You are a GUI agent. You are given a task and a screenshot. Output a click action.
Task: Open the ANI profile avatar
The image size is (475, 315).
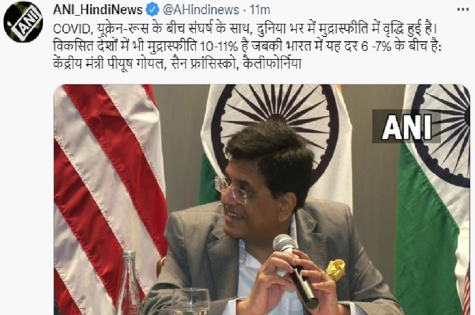23,22
